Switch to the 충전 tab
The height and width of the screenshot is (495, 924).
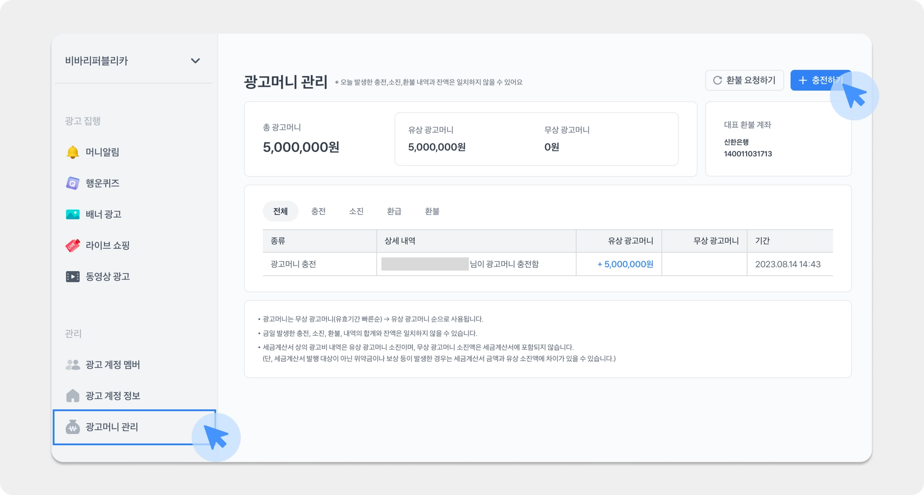(x=318, y=211)
